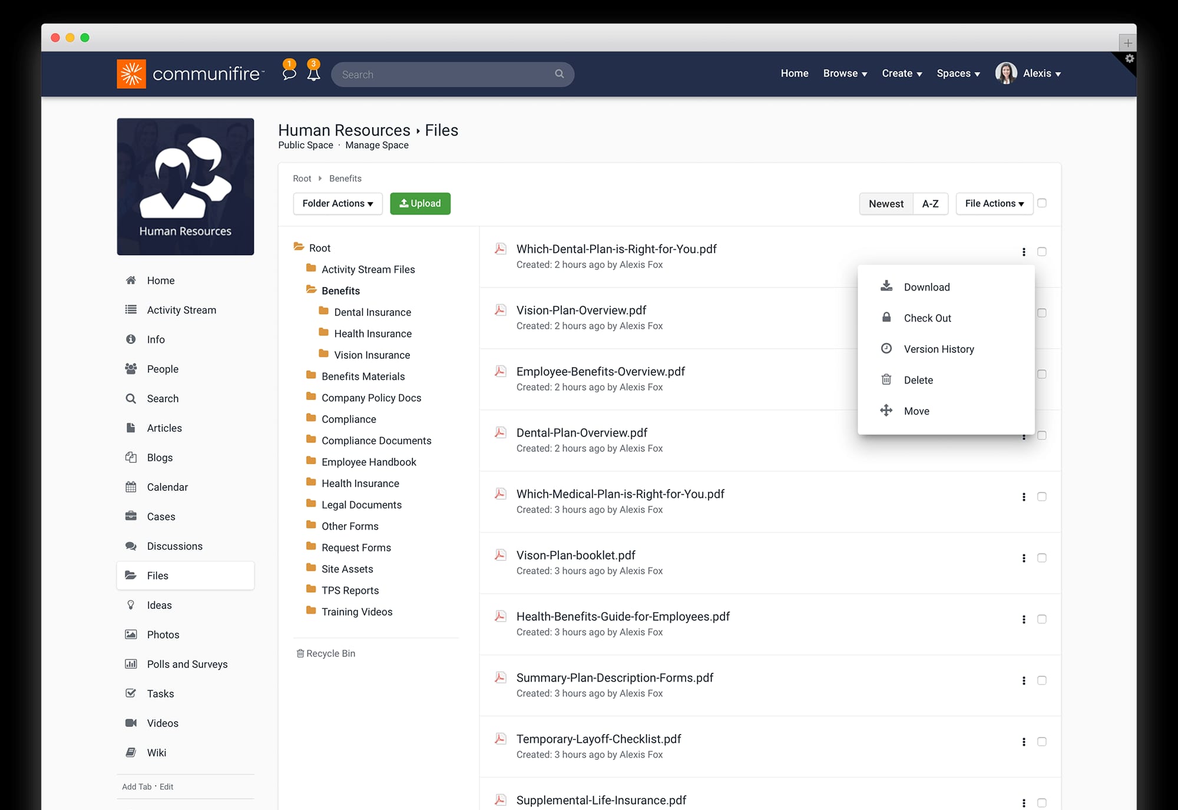Open the Spaces dropdown in header
Image resolution: width=1178 pixels, height=810 pixels.
tap(958, 73)
